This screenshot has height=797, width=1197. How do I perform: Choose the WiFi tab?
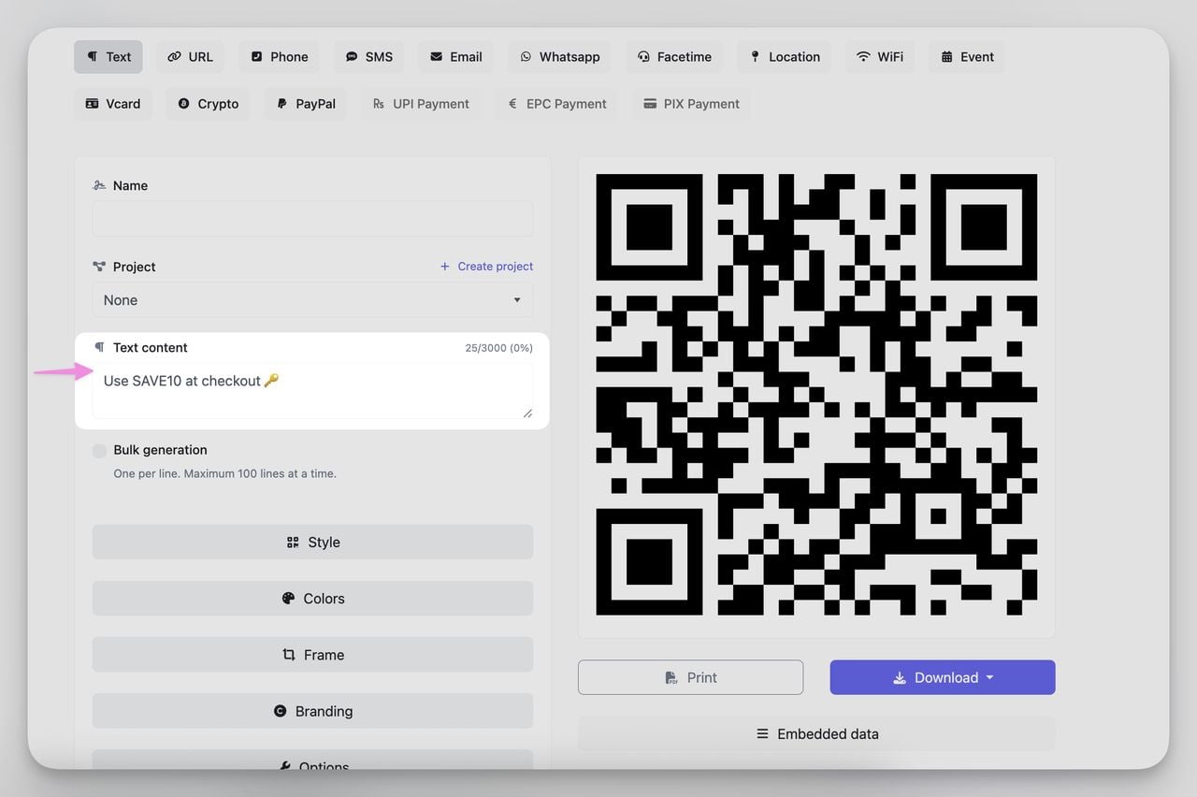click(x=880, y=57)
